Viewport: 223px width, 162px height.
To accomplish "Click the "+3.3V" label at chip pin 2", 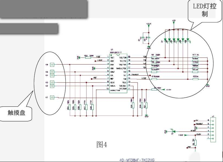I will pyautogui.click(x=100, y=60).
